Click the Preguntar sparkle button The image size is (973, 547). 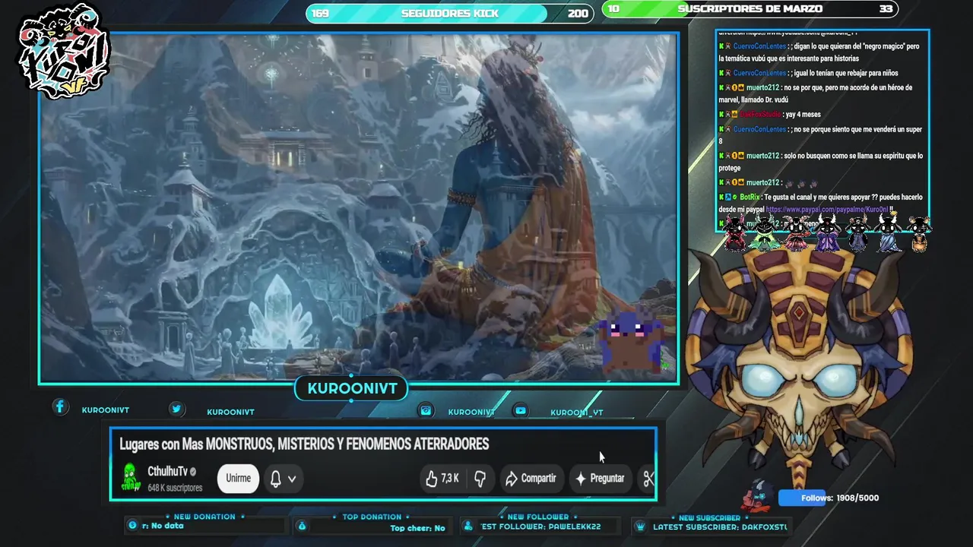click(600, 479)
